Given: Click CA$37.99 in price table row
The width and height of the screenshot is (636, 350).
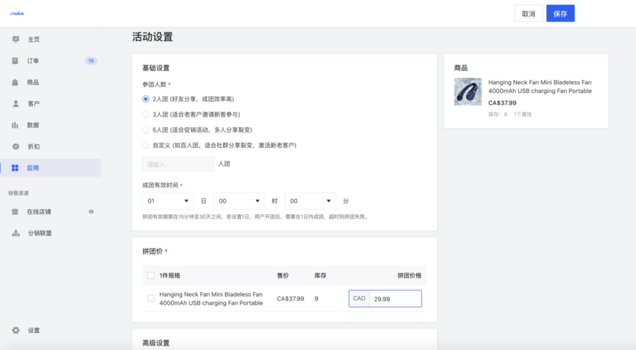Looking at the screenshot, I should point(290,299).
